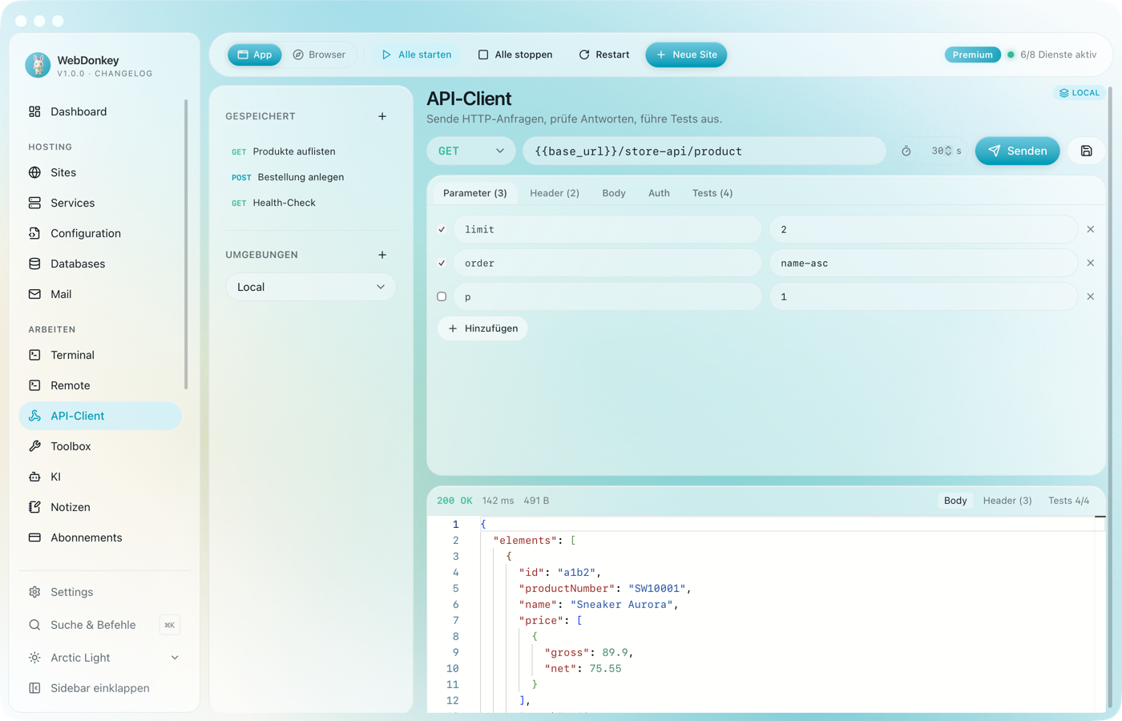Open Notizen in sidebar

(100, 507)
